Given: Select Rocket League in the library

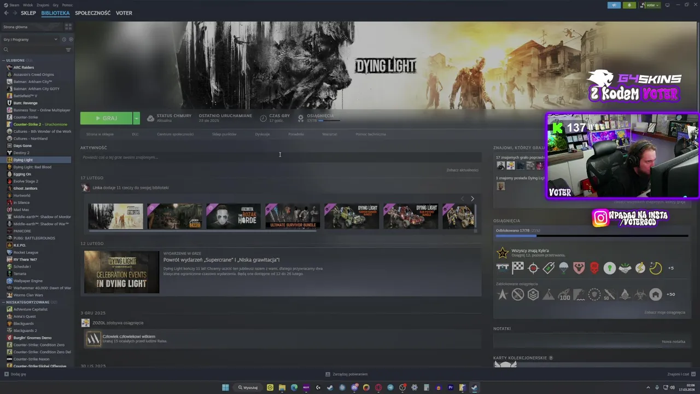Looking at the screenshot, I should (x=26, y=252).
